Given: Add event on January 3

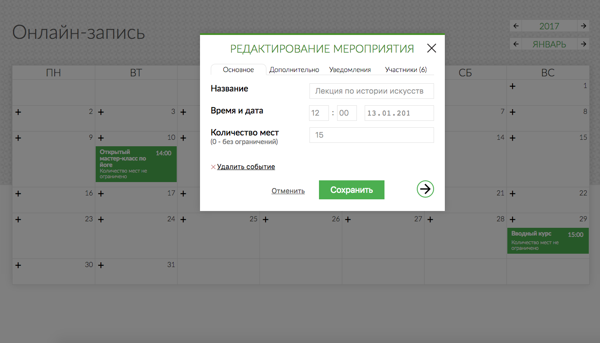Looking at the screenshot, I should (101, 112).
